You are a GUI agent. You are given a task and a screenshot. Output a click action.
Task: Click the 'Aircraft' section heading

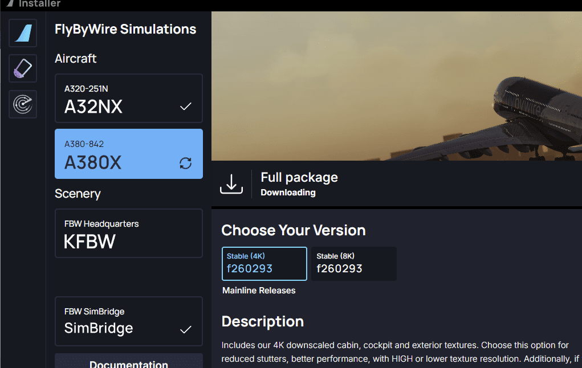tap(76, 59)
